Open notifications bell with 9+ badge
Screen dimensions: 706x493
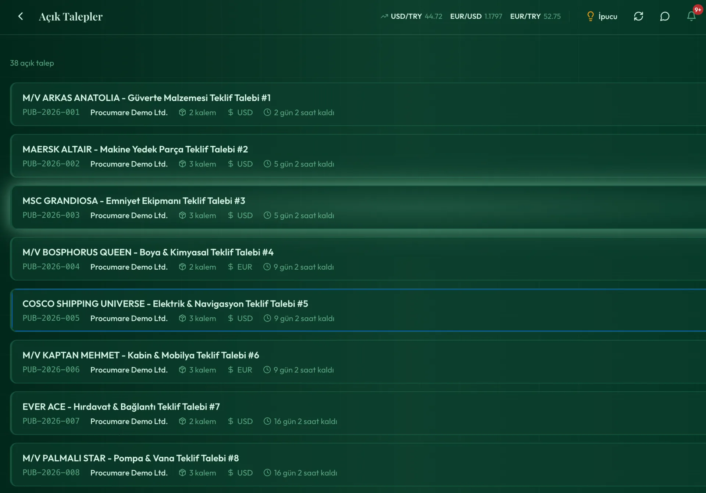click(x=691, y=16)
